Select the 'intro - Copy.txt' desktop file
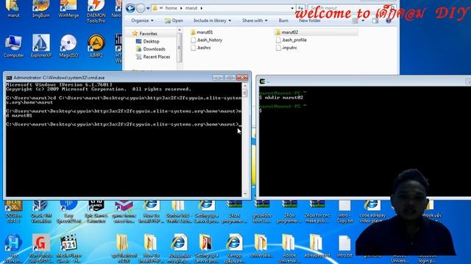 tap(344, 212)
